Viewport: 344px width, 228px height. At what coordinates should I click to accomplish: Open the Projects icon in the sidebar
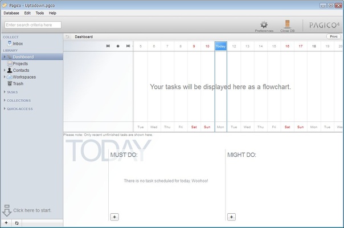click(10, 63)
